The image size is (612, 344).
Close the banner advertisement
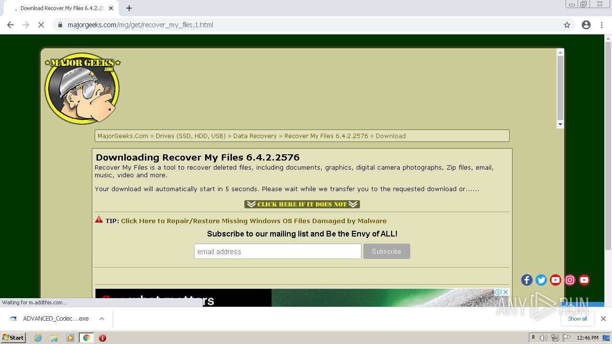[x=506, y=292]
